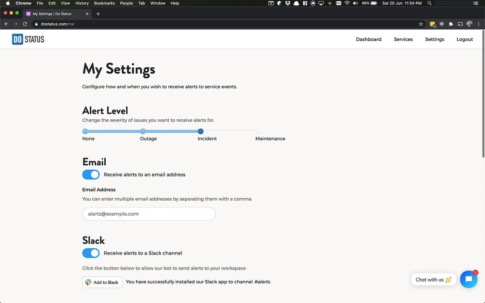Open the Chrome extensions puzzle icon
This screenshot has height=303, width=485.
point(451,24)
